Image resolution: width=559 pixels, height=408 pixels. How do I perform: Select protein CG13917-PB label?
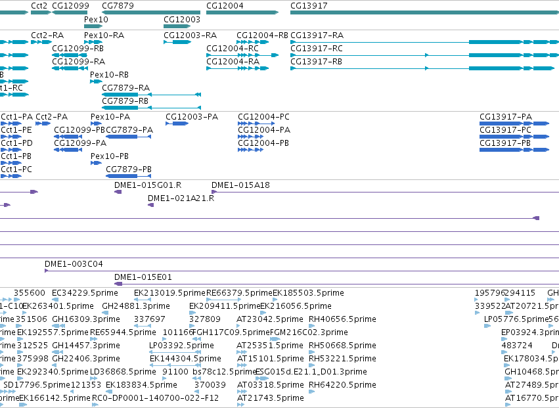click(x=505, y=143)
